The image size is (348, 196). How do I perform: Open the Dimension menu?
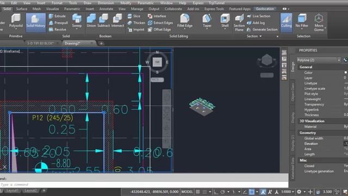coord(105,3)
